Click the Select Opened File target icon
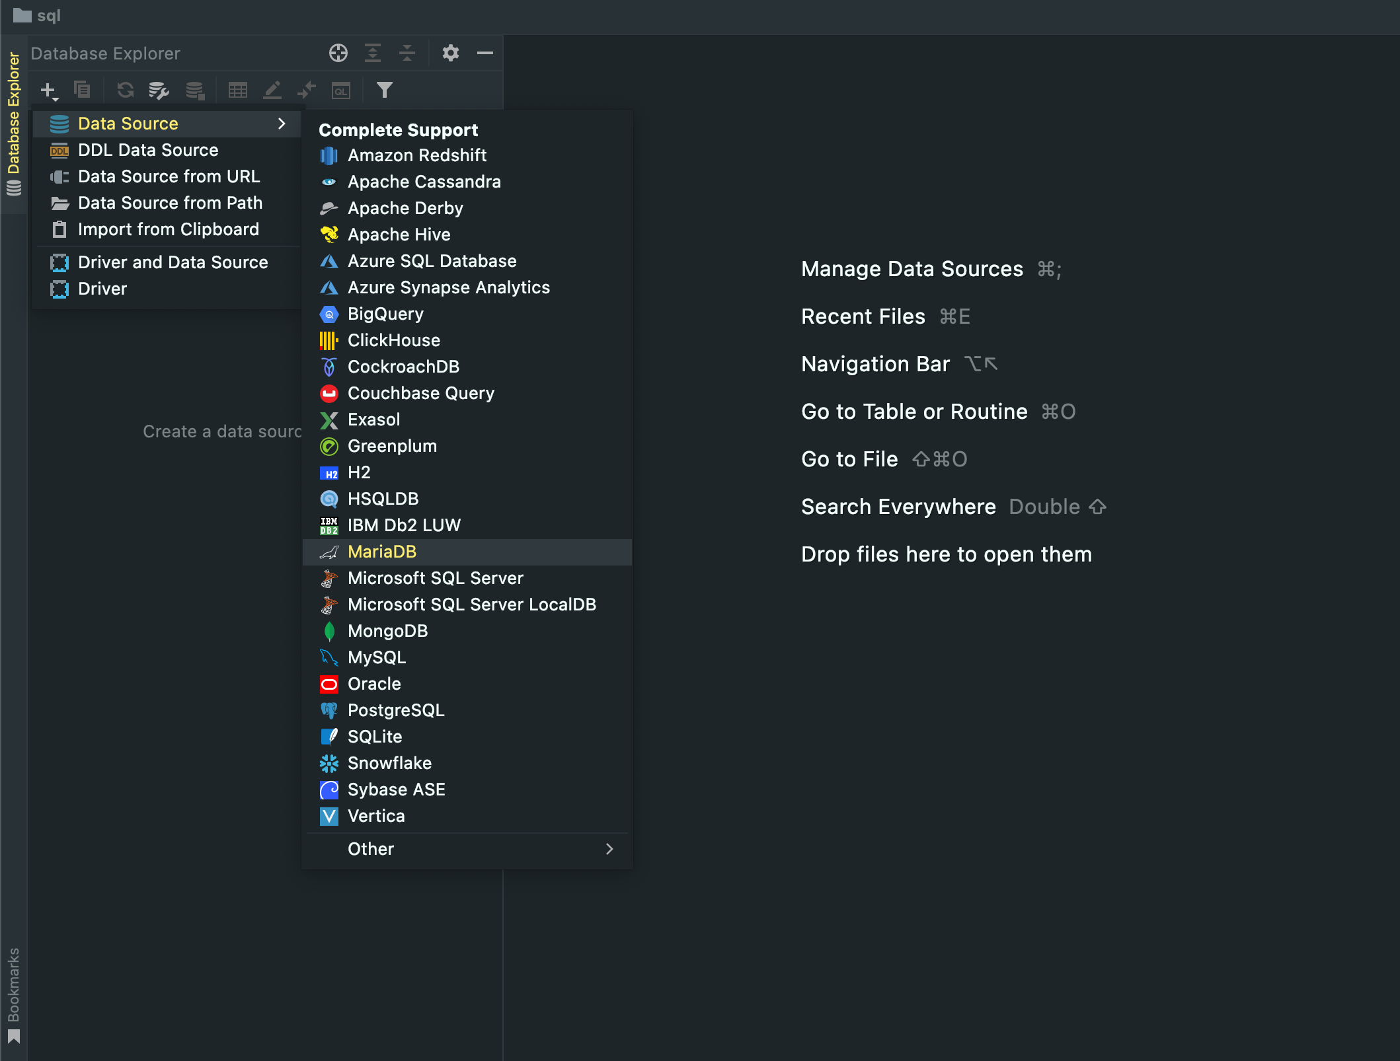Viewport: 1400px width, 1061px height. (x=338, y=53)
